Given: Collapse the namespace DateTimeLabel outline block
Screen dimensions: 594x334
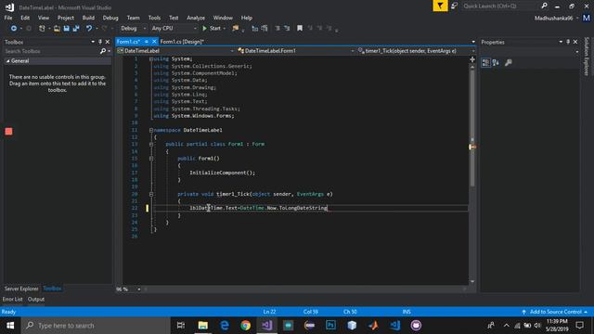Looking at the screenshot, I should (x=151, y=130).
